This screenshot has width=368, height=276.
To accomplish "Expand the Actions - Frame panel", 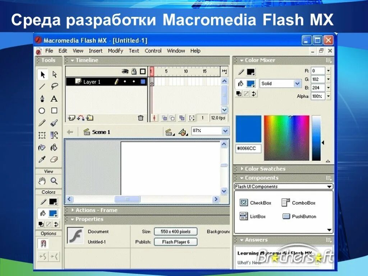I will click(73, 210).
